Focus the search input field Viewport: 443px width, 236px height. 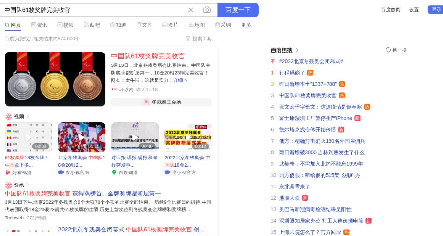pos(94,10)
